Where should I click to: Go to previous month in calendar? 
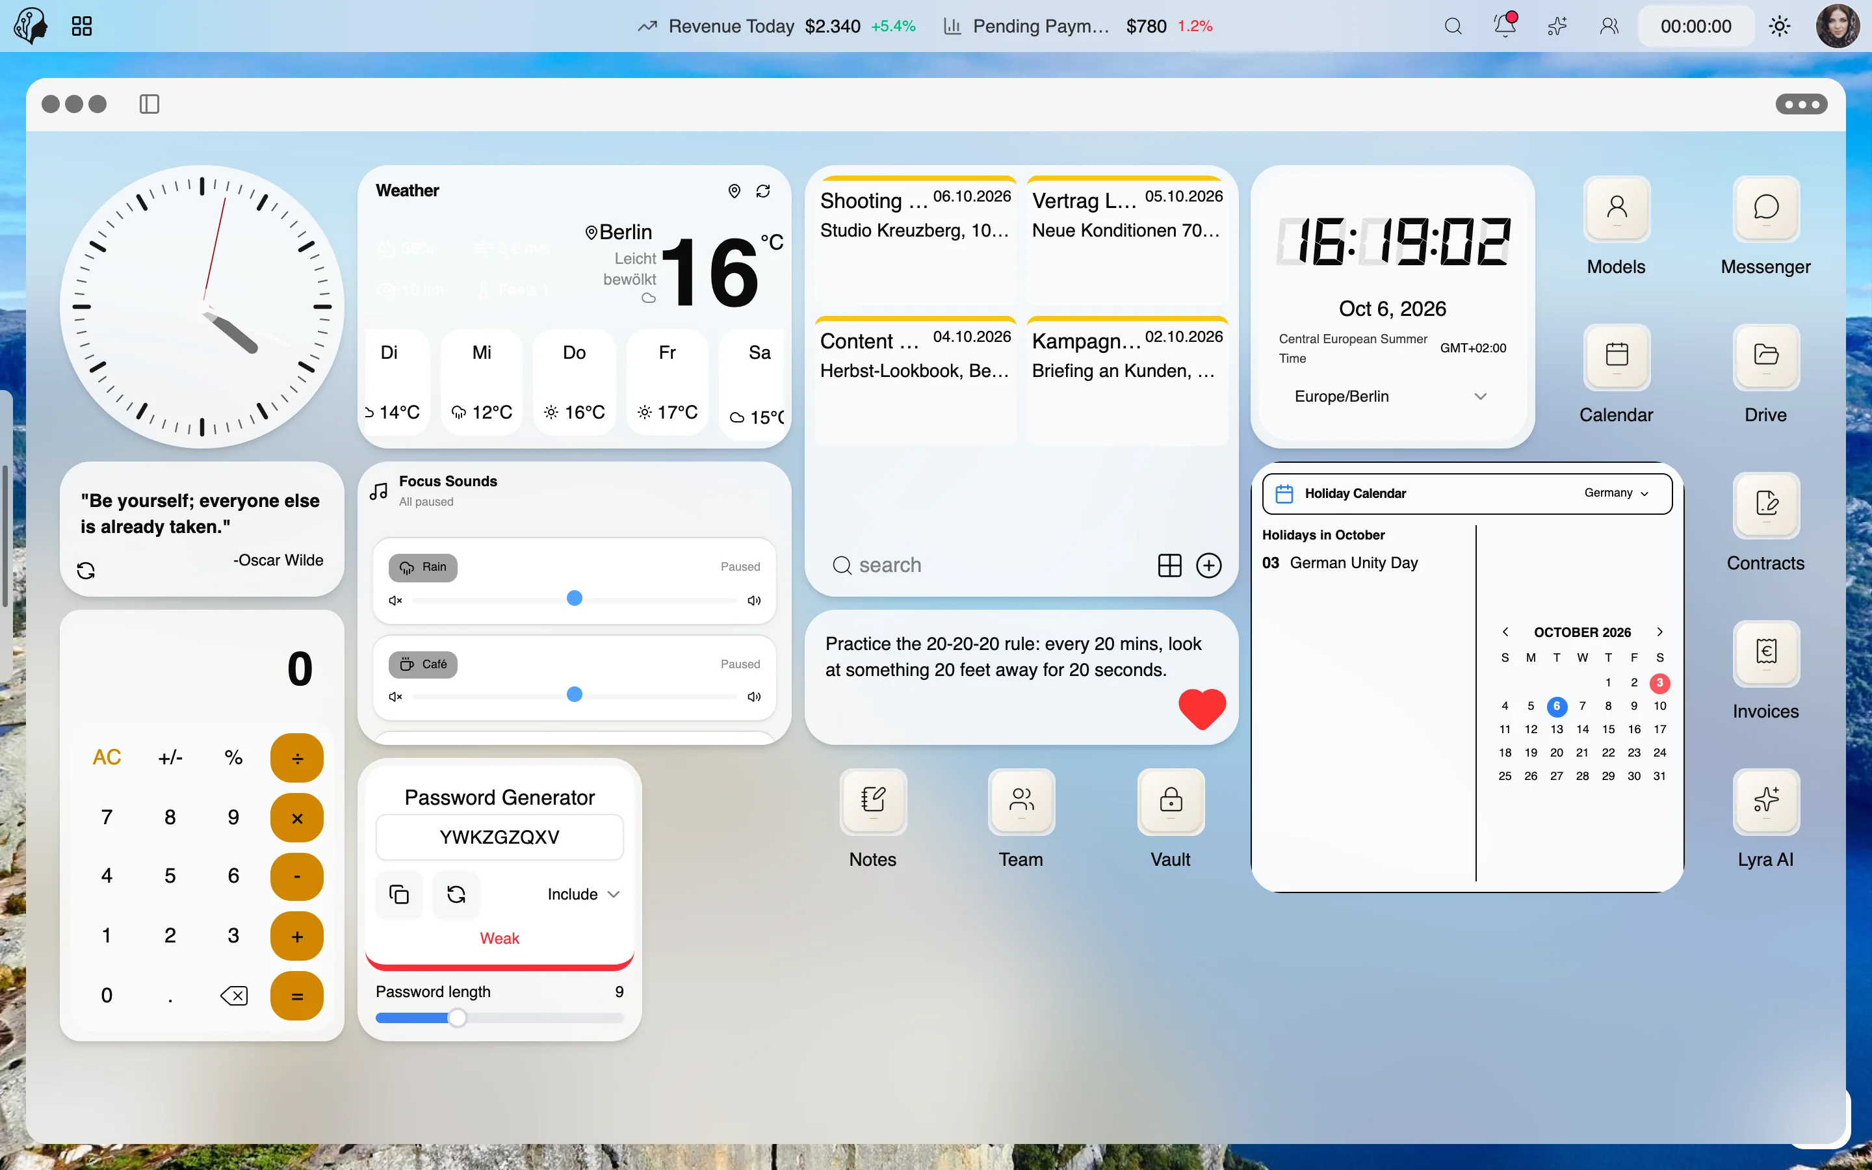pos(1505,632)
